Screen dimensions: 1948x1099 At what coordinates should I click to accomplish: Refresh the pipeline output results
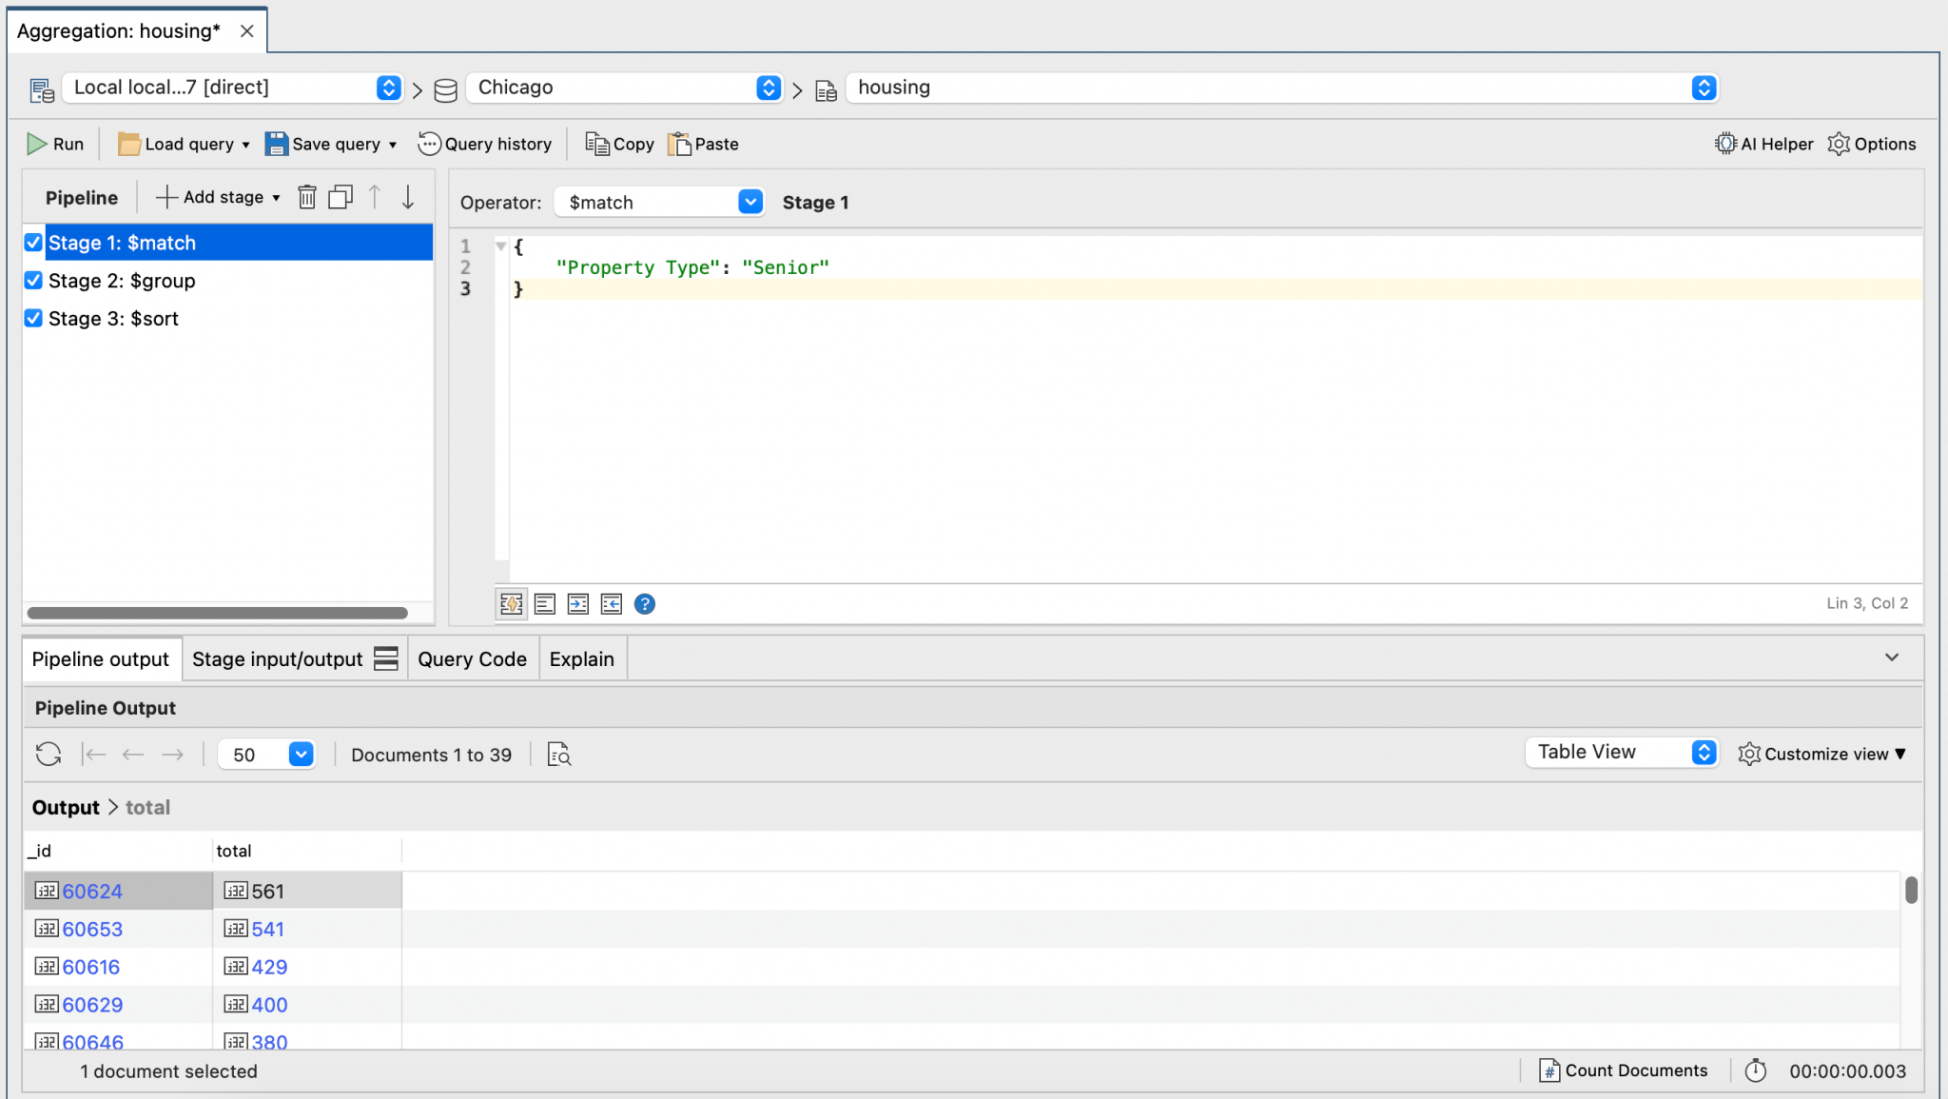48,754
